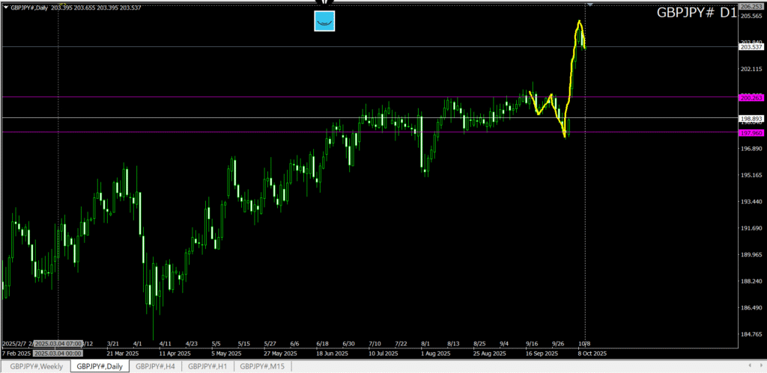Click the peak of the yellow drawn line

579,22
